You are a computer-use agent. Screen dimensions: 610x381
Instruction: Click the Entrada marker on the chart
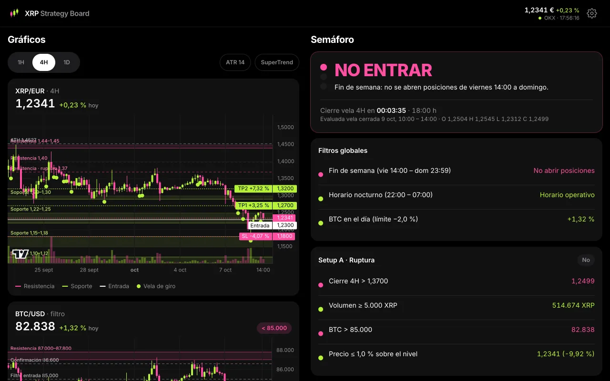pos(260,226)
